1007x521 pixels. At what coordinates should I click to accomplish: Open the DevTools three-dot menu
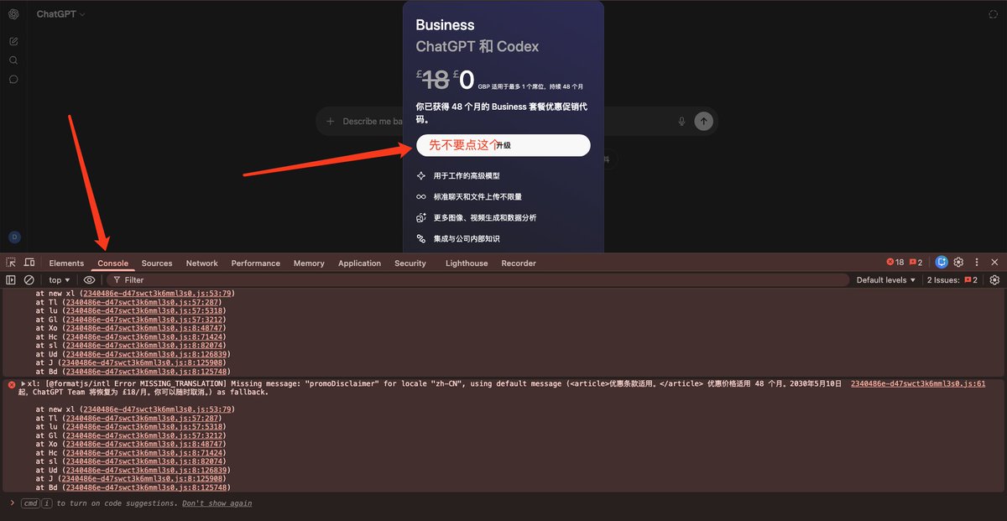click(x=977, y=263)
